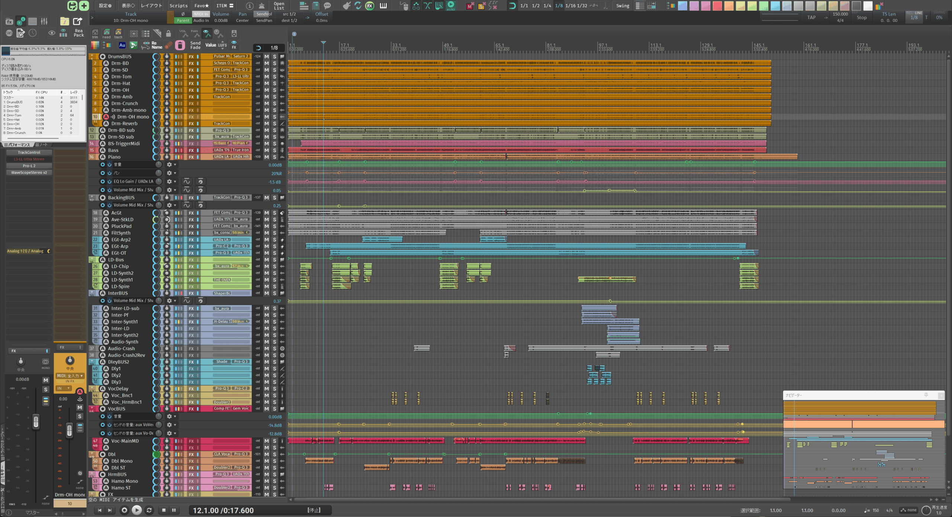Solo the Bass track
The height and width of the screenshot is (517, 952).
274,150
